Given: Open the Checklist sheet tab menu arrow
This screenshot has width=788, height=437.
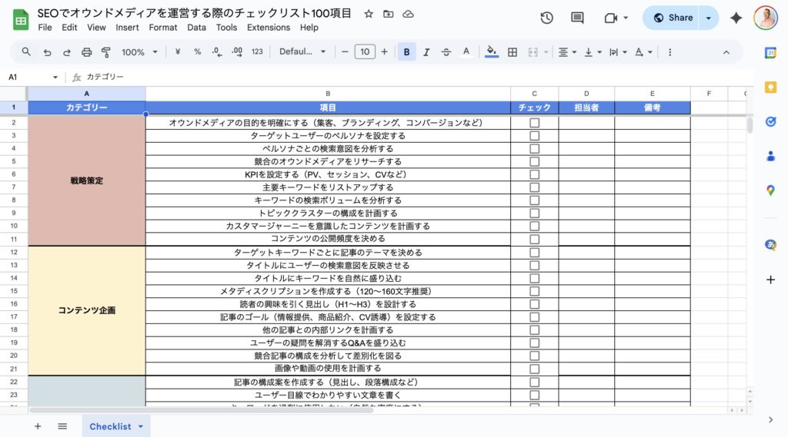Looking at the screenshot, I should click(x=140, y=426).
